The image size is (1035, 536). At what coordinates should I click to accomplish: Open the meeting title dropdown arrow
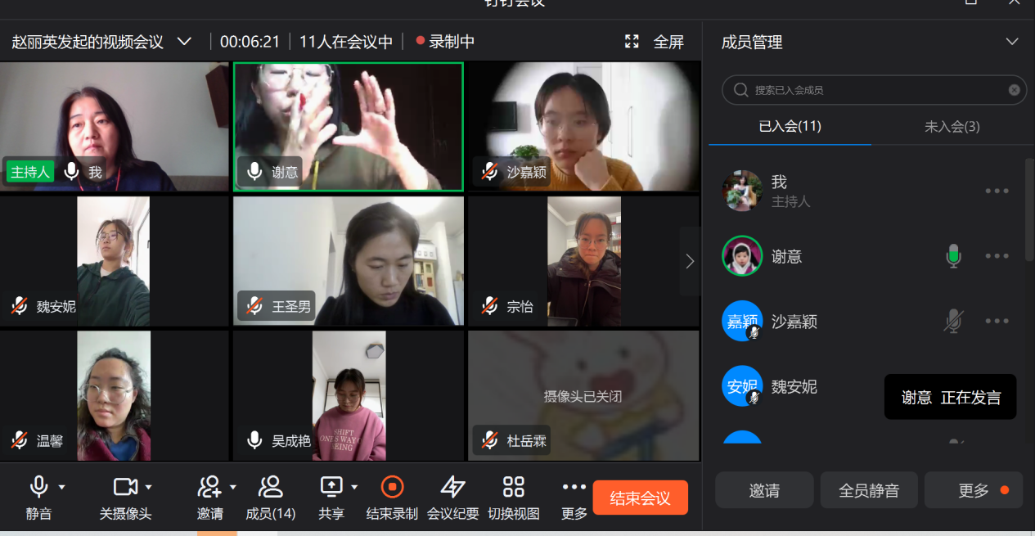tap(186, 42)
